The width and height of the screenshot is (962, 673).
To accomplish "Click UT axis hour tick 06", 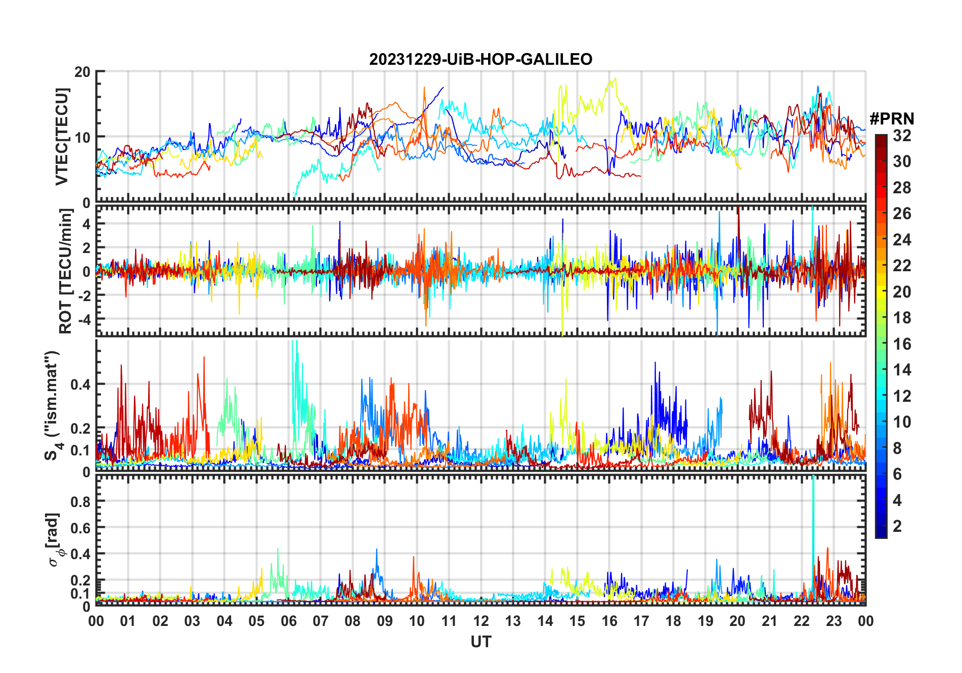I will (289, 621).
